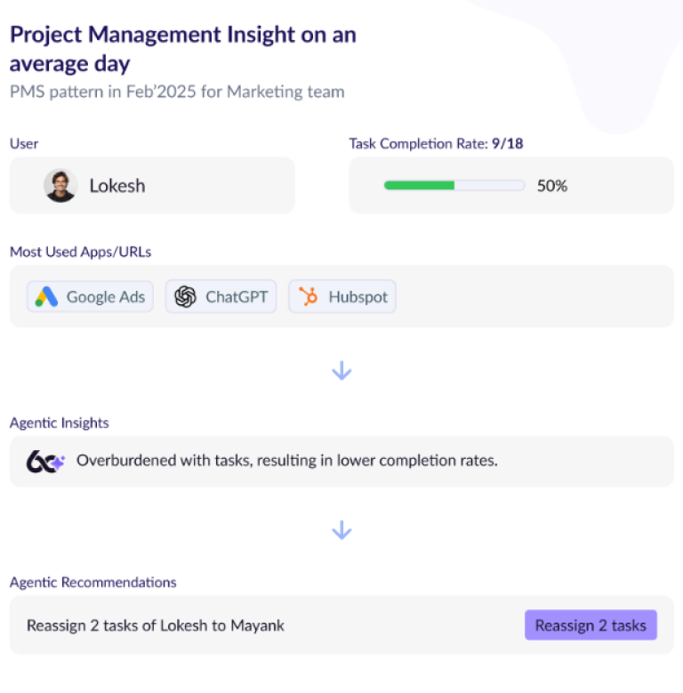Click the Google Ads logo icon
The width and height of the screenshot is (683, 693).
[47, 297]
